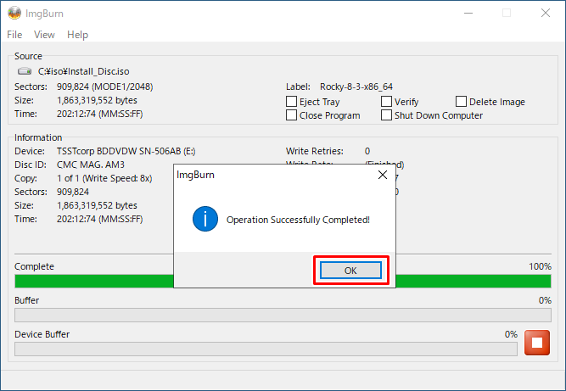The height and width of the screenshot is (391, 566).
Task: Close the main ImgBurn window
Action: click(x=546, y=13)
